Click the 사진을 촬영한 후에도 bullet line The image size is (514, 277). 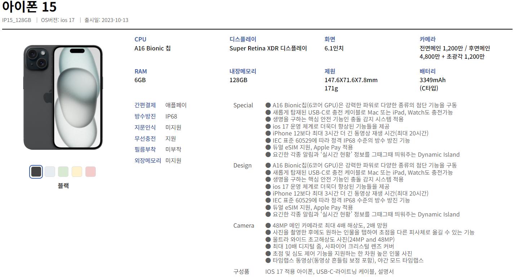[x=370, y=233]
